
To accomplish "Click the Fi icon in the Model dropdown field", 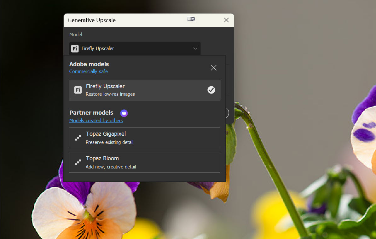I will coord(75,48).
